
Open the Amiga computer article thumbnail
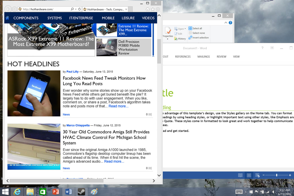pyautogui.click(x=34, y=147)
